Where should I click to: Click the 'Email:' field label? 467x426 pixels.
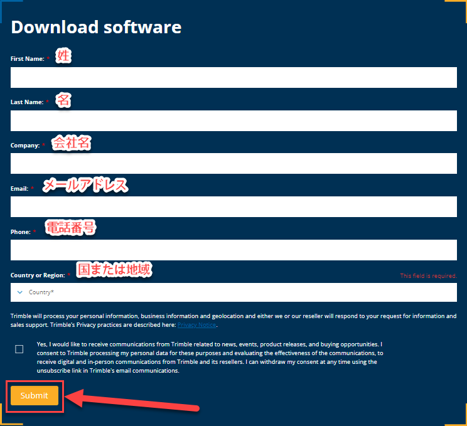click(x=19, y=189)
